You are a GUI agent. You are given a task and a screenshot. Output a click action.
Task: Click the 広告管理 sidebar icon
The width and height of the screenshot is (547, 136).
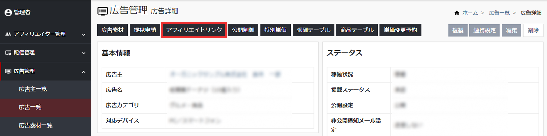[x=8, y=71]
